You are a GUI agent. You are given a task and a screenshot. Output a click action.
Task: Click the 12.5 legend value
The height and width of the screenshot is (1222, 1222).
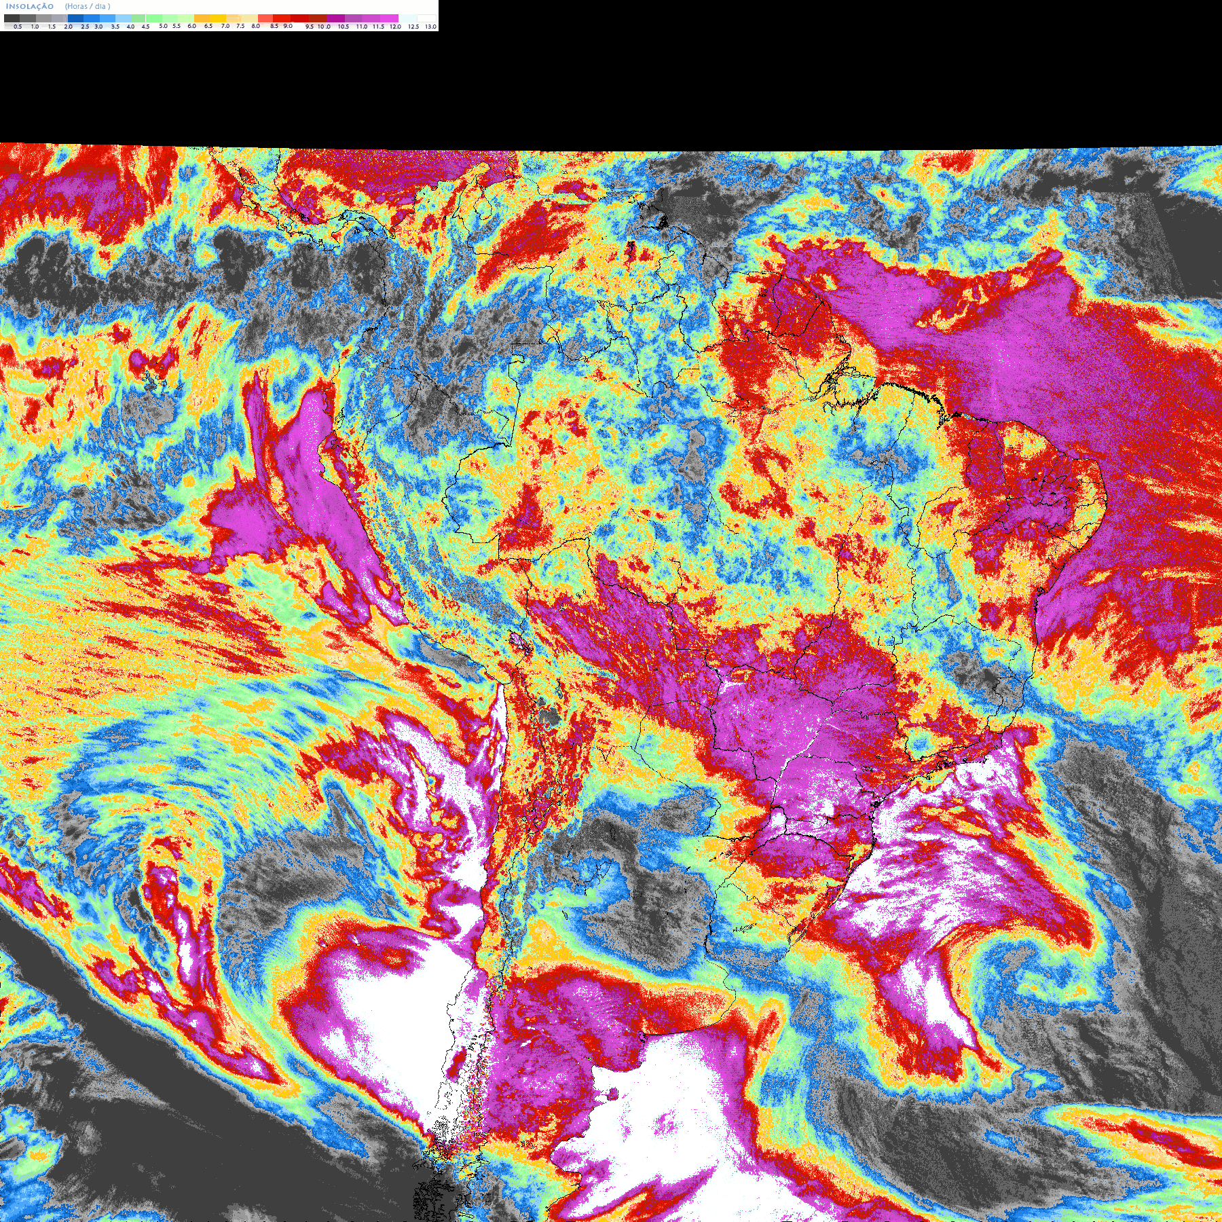pyautogui.click(x=413, y=26)
